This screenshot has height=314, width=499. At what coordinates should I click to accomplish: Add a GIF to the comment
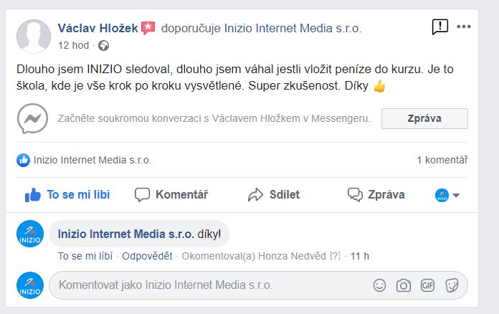[x=427, y=285]
